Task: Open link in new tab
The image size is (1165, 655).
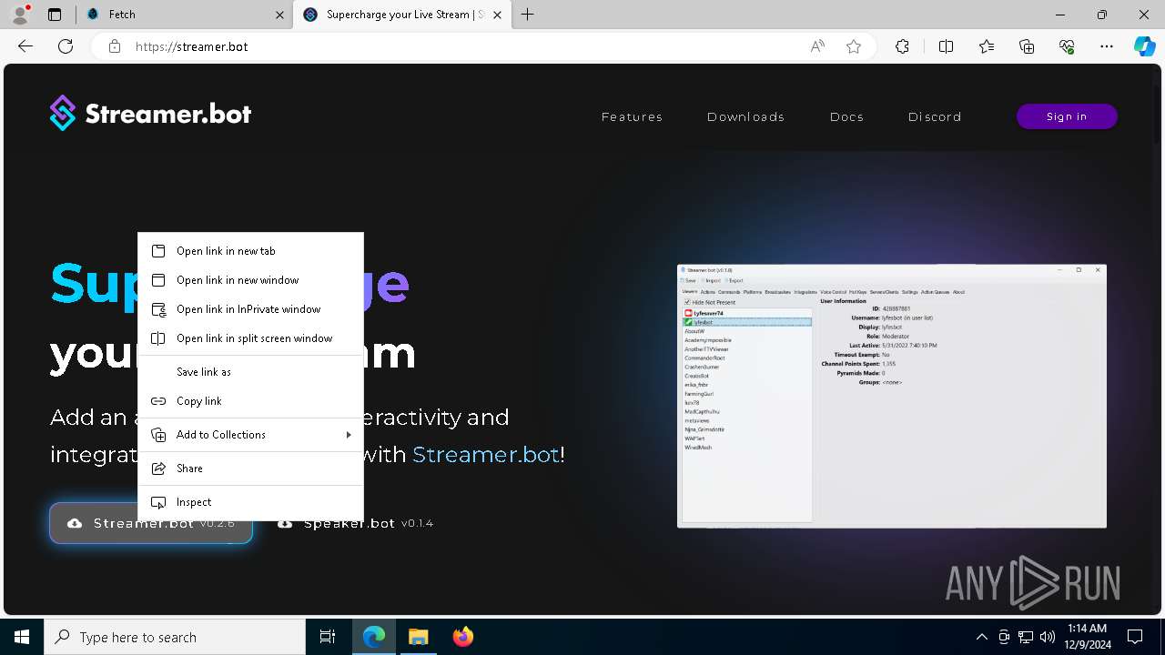Action: [250, 251]
